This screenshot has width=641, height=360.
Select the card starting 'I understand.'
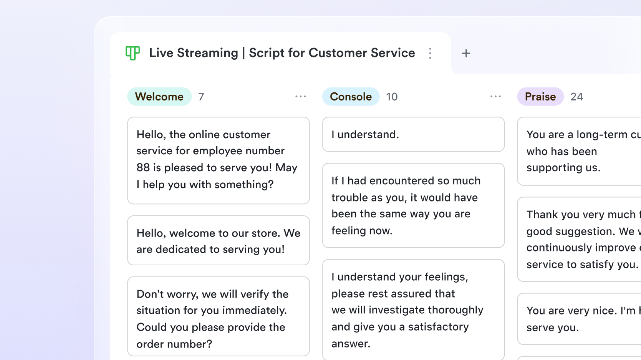click(413, 134)
